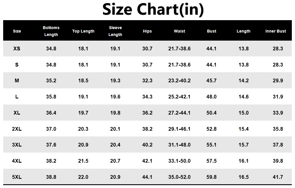
Task: Select hips value 40.2 in 3XL row
Action: [x=147, y=145]
